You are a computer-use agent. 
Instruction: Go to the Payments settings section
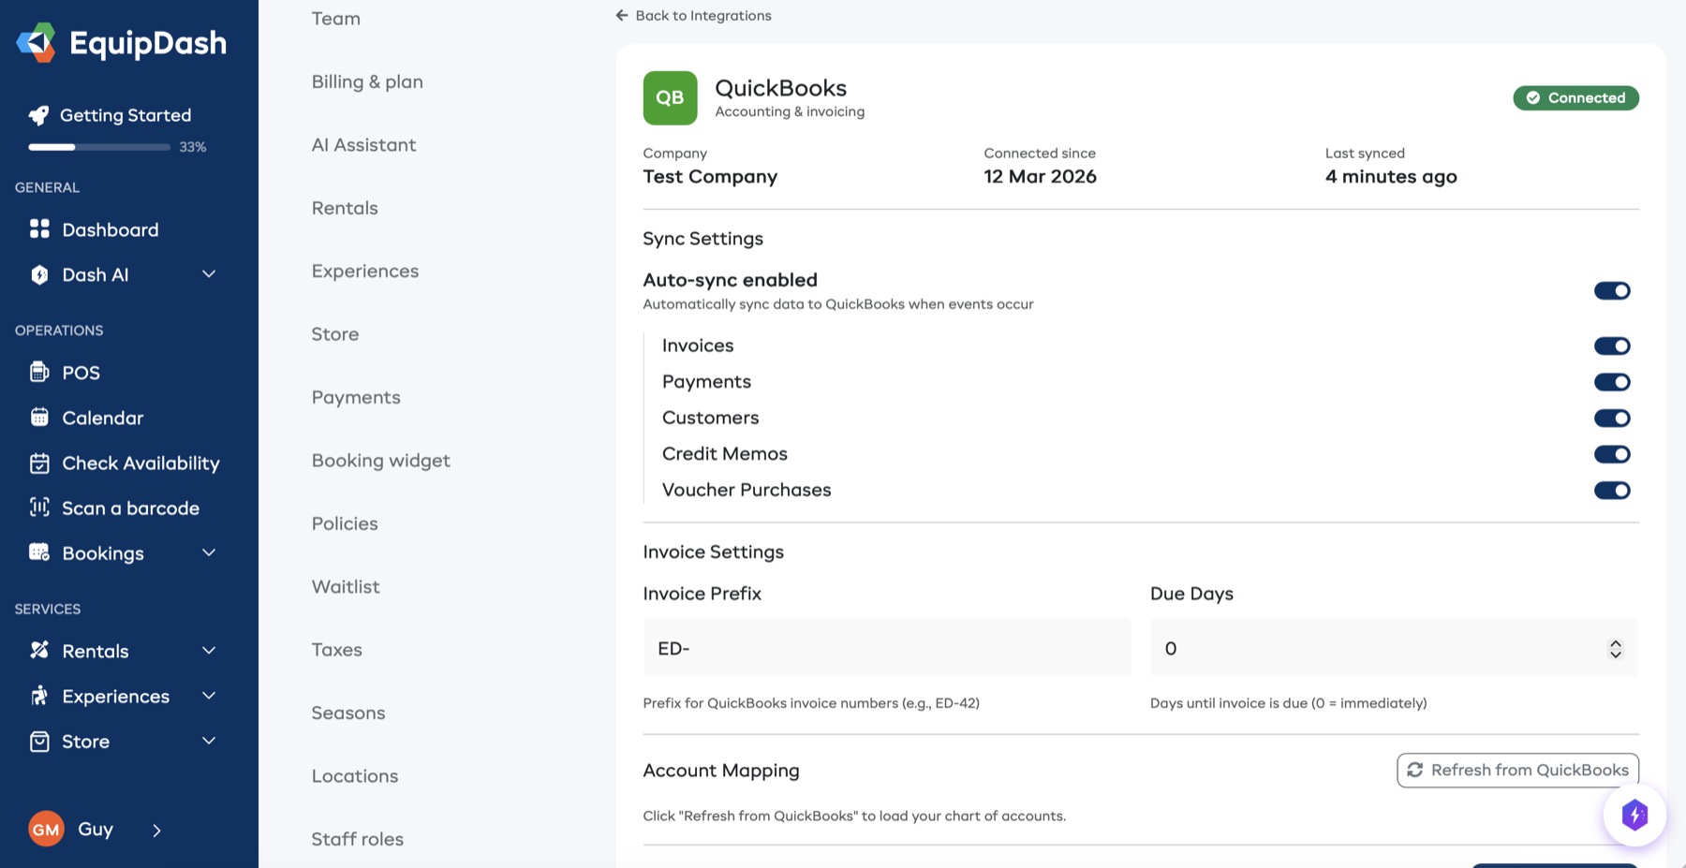(356, 397)
